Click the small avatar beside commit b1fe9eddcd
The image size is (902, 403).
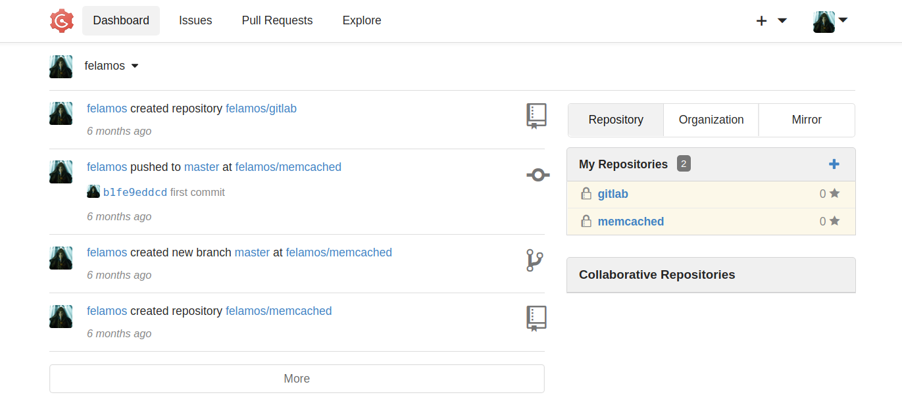tap(93, 192)
